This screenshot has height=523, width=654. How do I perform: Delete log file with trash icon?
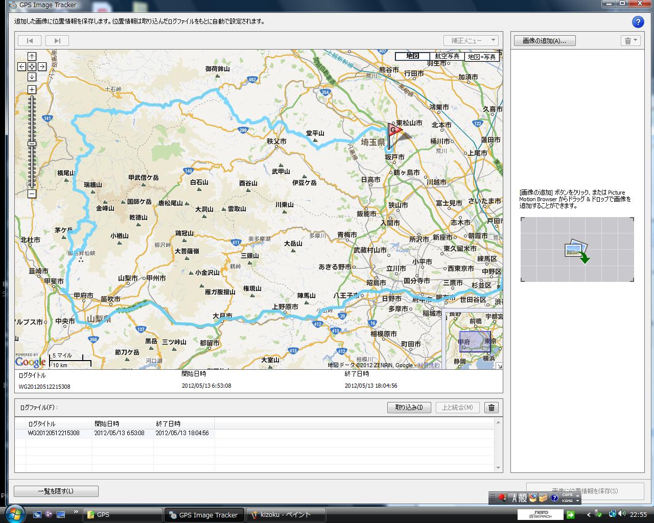(x=491, y=408)
